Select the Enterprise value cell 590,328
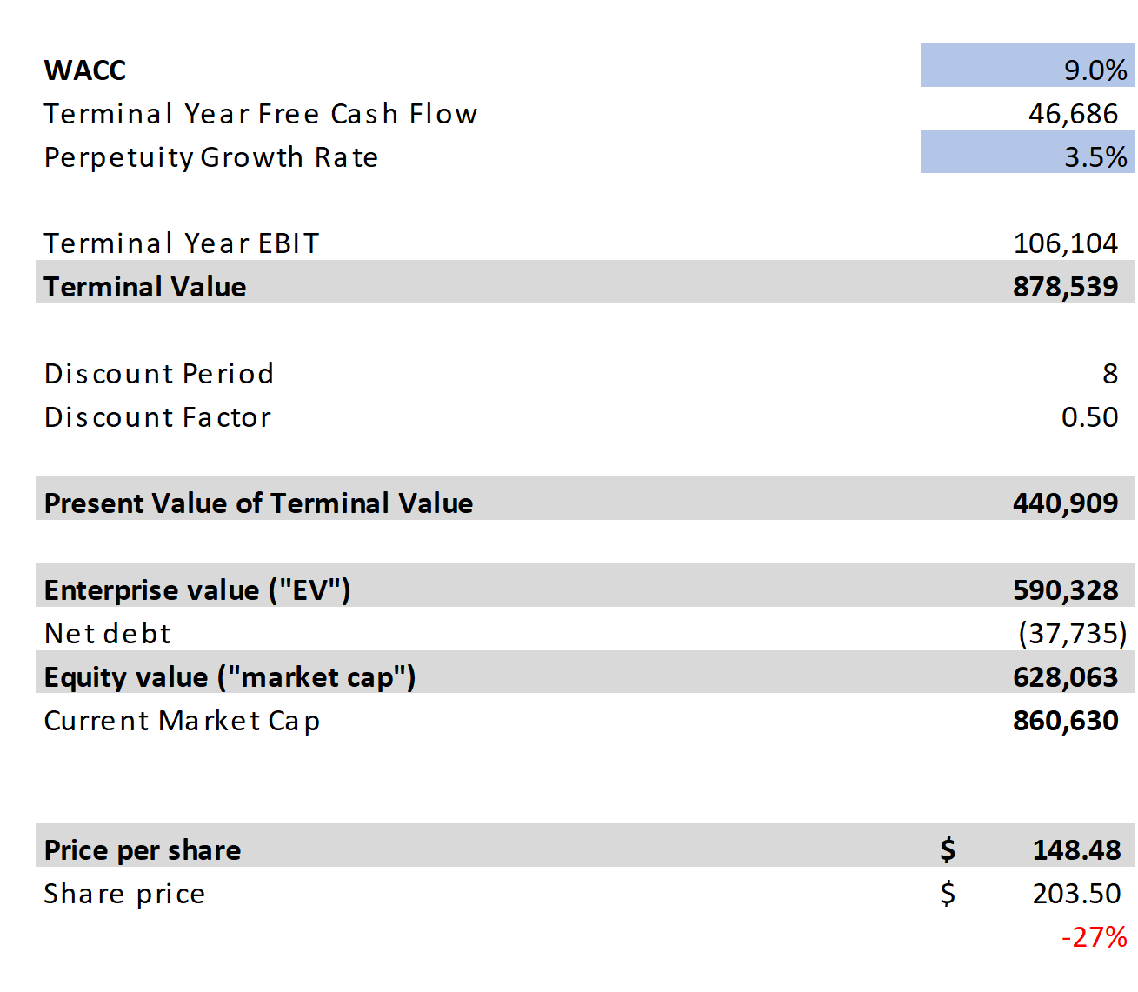The height and width of the screenshot is (992, 1138). pyautogui.click(x=1065, y=589)
